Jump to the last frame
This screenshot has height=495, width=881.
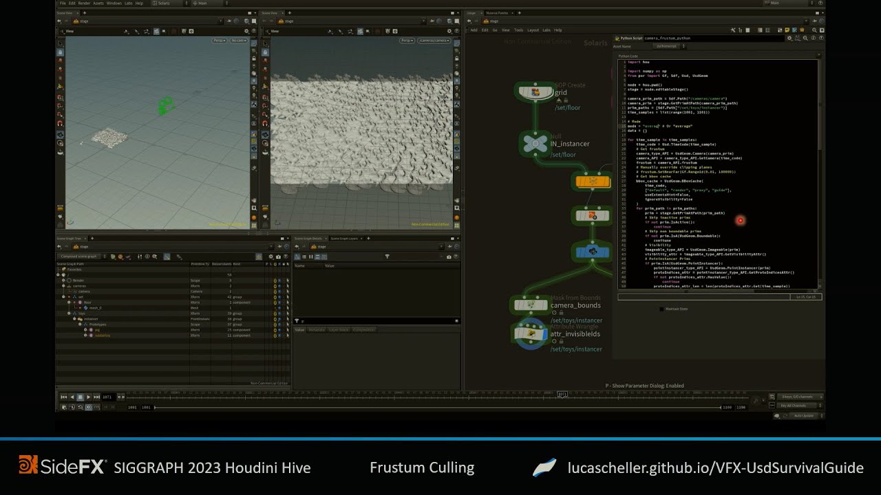coord(96,397)
